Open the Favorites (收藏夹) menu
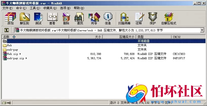 click(50, 8)
